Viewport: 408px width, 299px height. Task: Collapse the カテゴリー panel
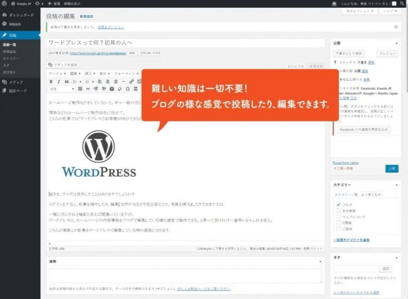point(397,185)
